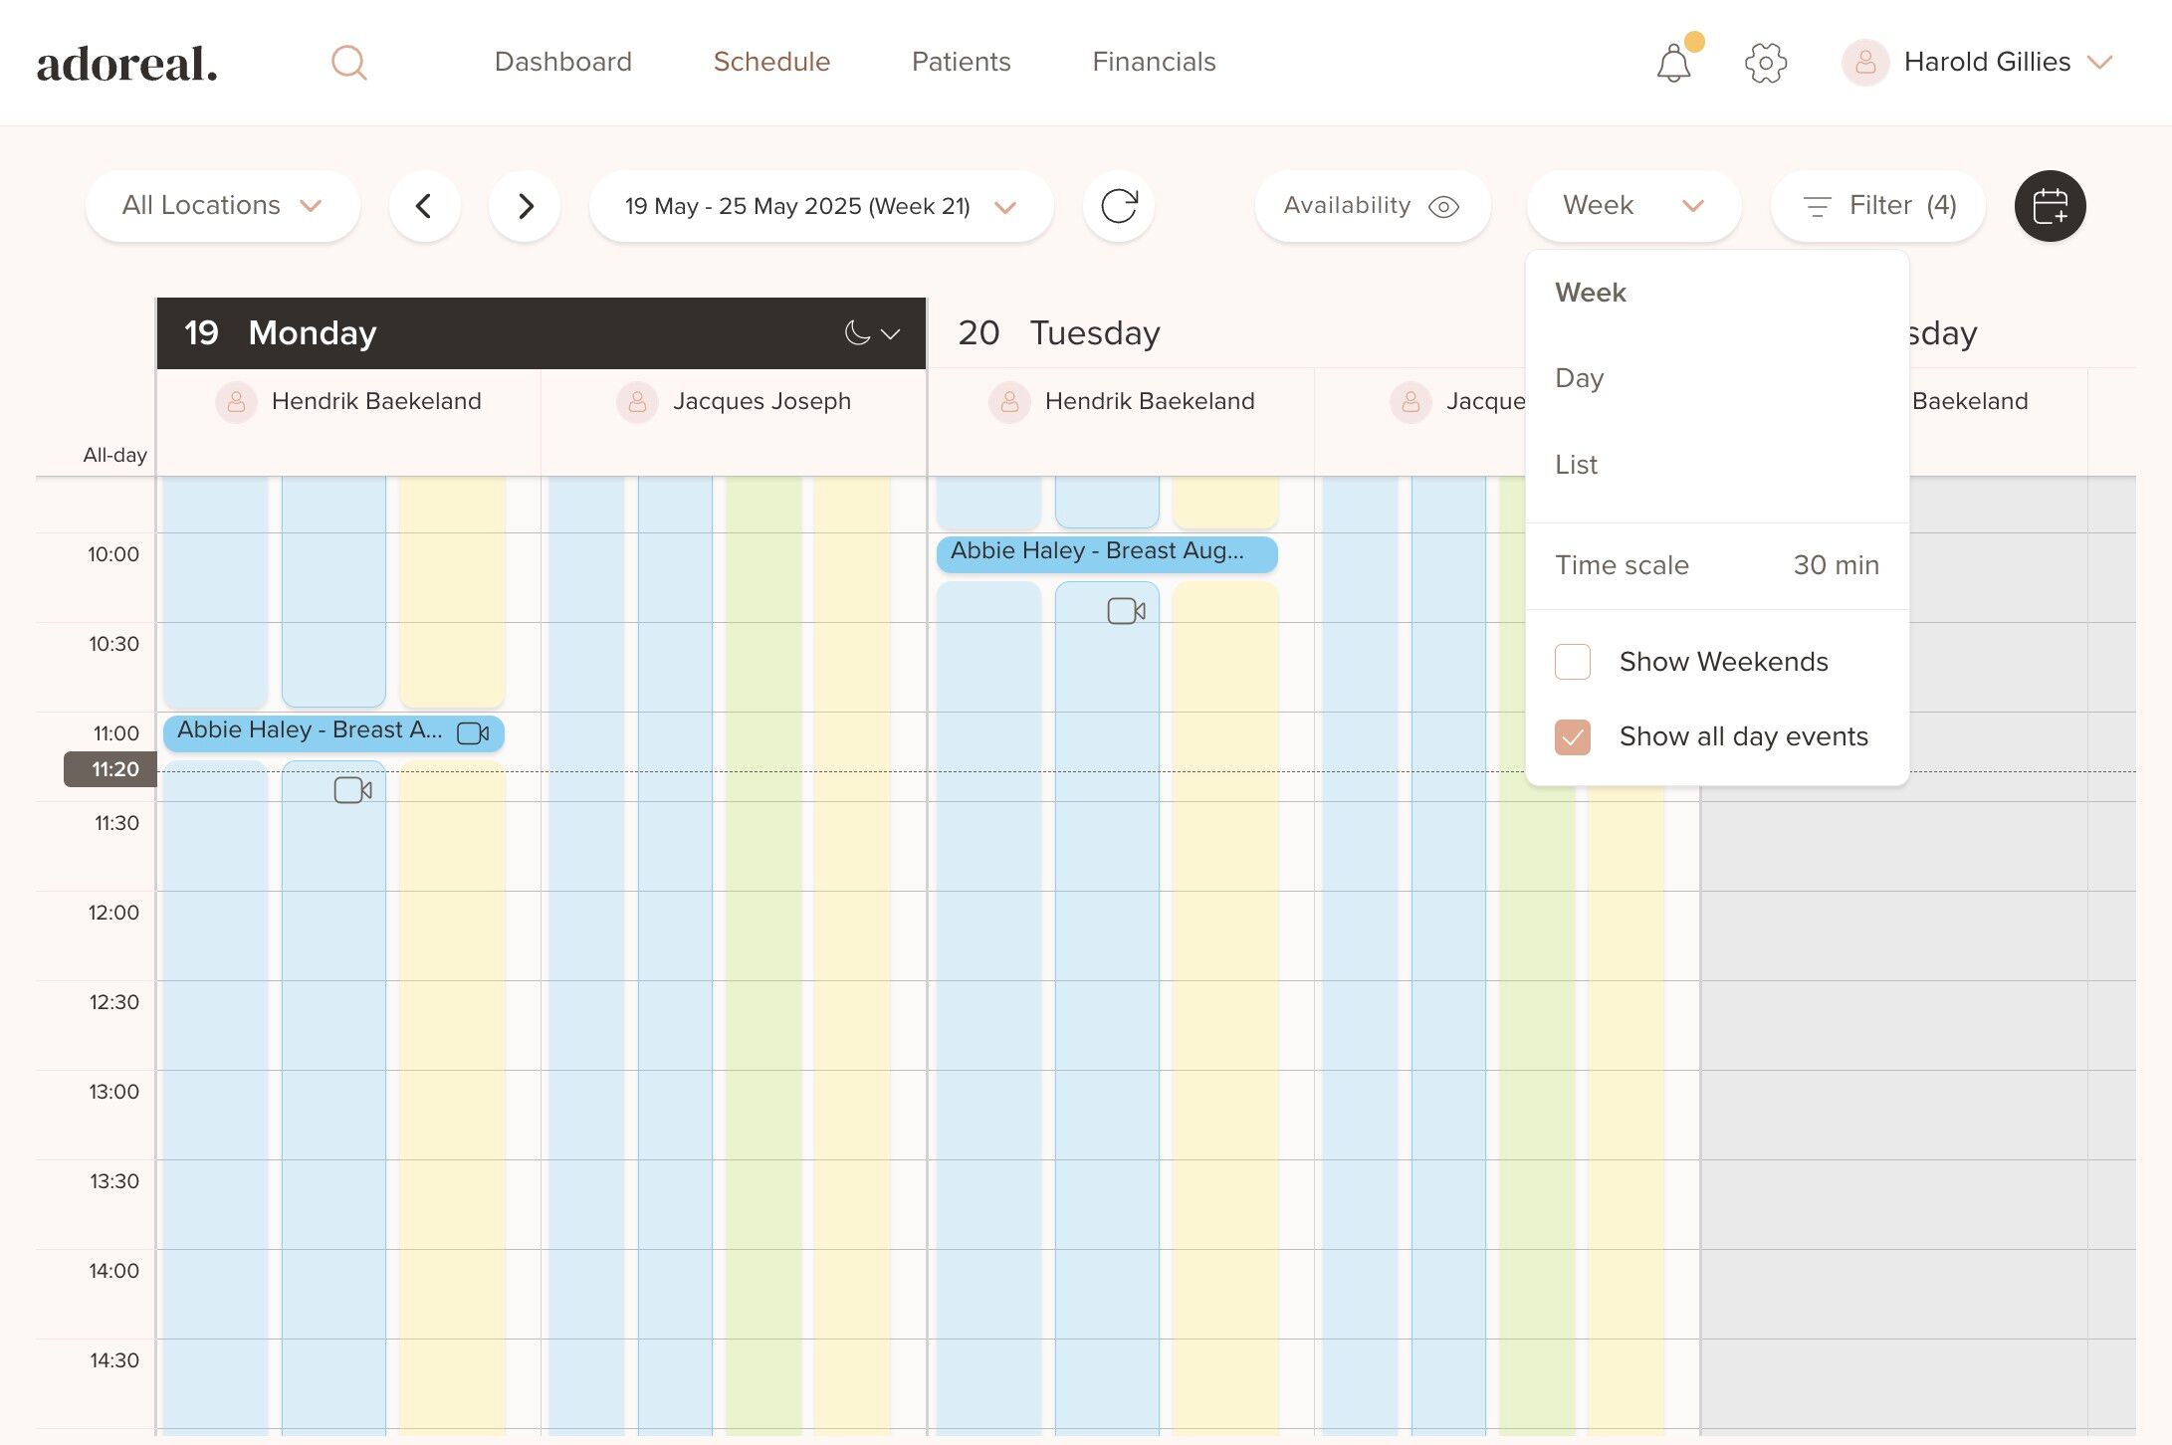
Task: Go to the Patients page
Action: [x=961, y=62]
